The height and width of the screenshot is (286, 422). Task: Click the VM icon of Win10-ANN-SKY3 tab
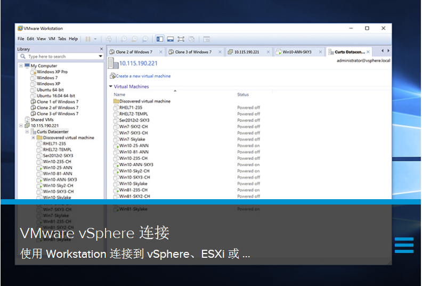pos(279,52)
